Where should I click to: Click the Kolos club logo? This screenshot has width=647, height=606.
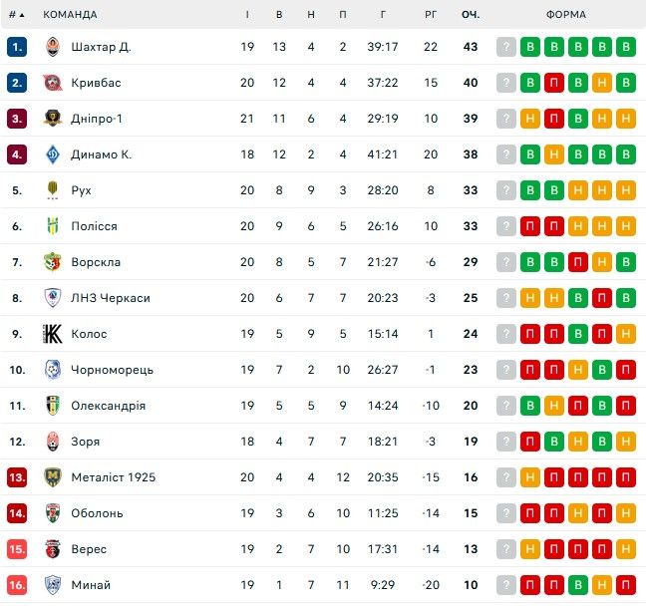(53, 334)
